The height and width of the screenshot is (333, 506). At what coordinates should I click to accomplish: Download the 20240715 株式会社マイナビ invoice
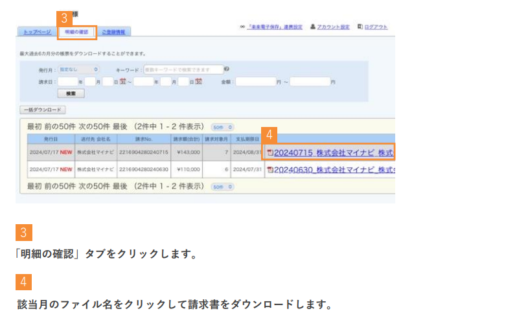point(333,153)
